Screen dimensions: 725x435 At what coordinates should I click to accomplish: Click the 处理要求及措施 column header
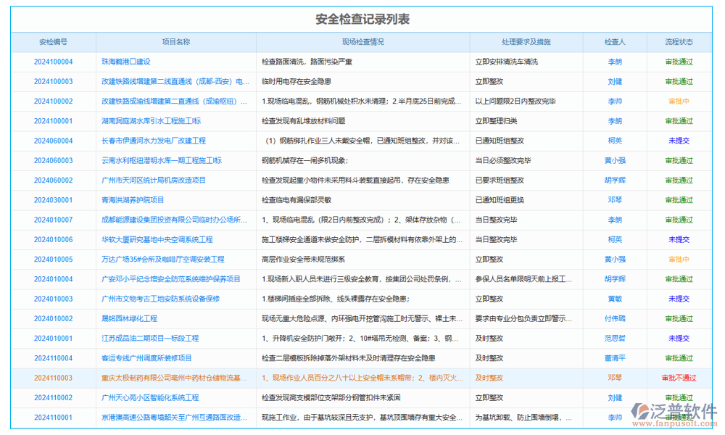point(526,42)
